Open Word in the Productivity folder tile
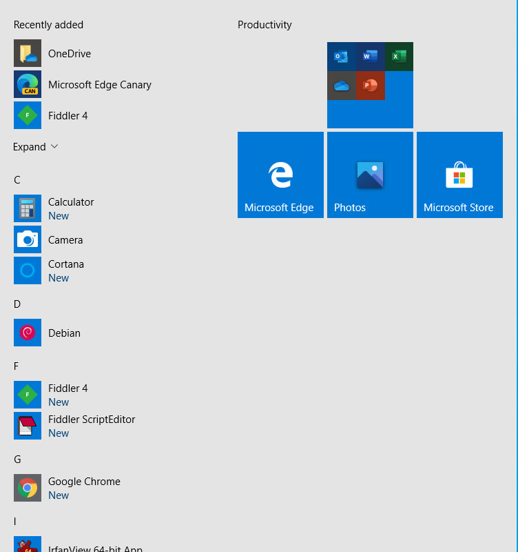The width and height of the screenshot is (518, 552). pyautogui.click(x=370, y=57)
